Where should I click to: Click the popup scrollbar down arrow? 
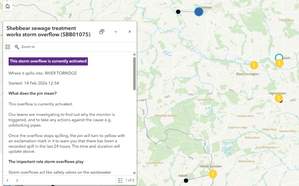tap(134, 173)
